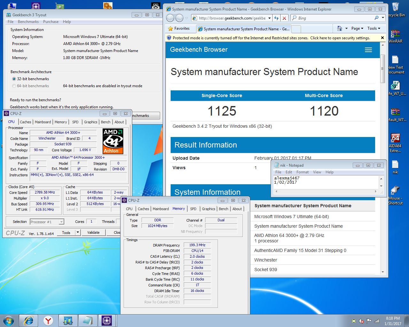This screenshot has height=327, width=409.
Task: Open IE Home button
Action: pyautogui.click(x=340, y=28)
